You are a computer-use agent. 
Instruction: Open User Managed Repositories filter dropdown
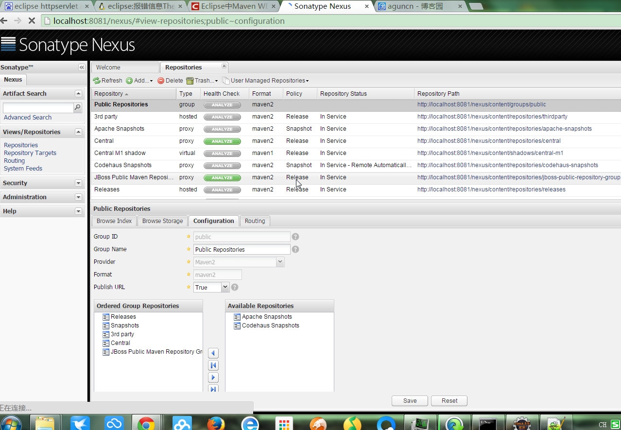265,81
